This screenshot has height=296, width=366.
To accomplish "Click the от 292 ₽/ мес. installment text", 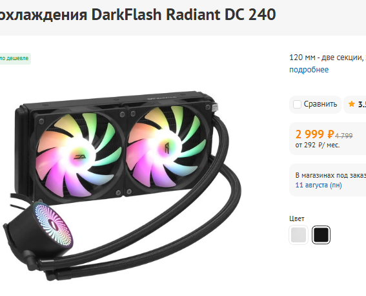I will (x=318, y=145).
